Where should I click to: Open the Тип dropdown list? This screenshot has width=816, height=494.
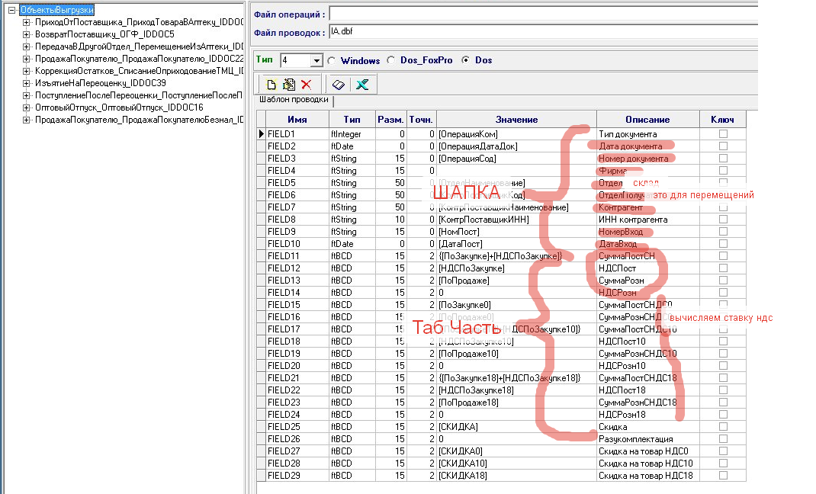point(317,61)
